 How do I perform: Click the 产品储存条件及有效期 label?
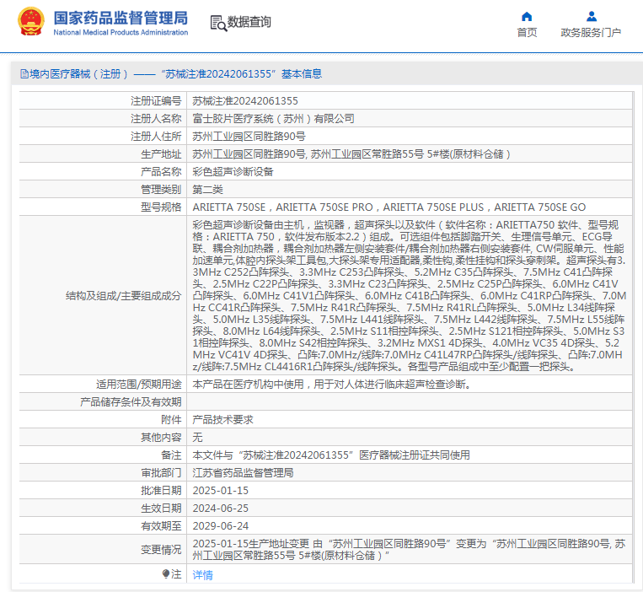coord(131,401)
